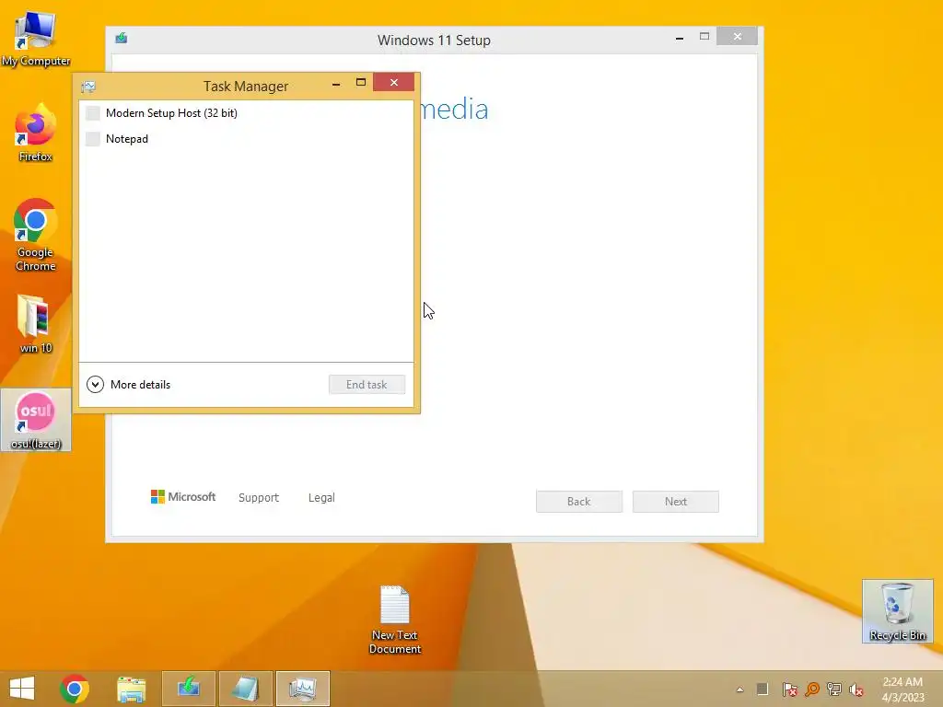Show hidden tray icons arrow
The image size is (943, 707).
click(x=739, y=690)
